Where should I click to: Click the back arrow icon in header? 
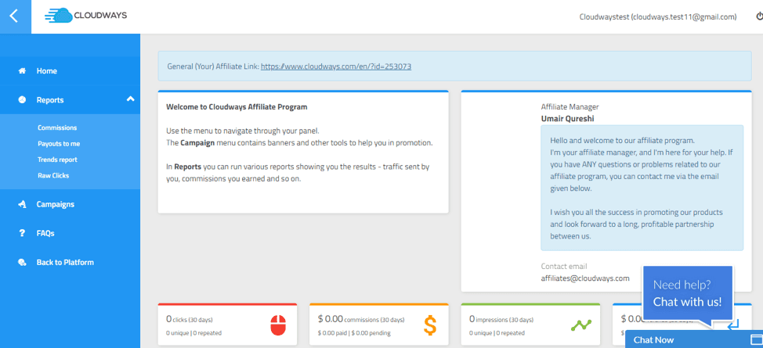pos(14,16)
